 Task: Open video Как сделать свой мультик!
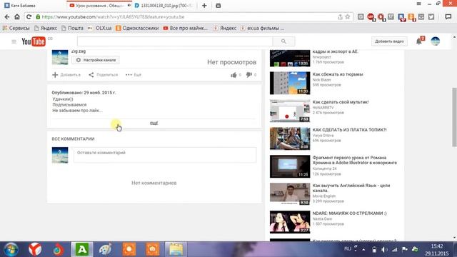pyautogui.click(x=341, y=102)
